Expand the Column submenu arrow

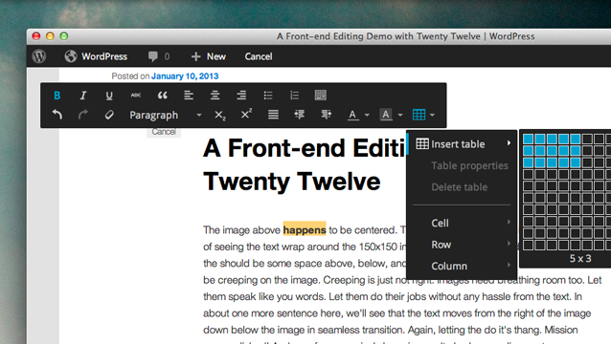tap(509, 265)
